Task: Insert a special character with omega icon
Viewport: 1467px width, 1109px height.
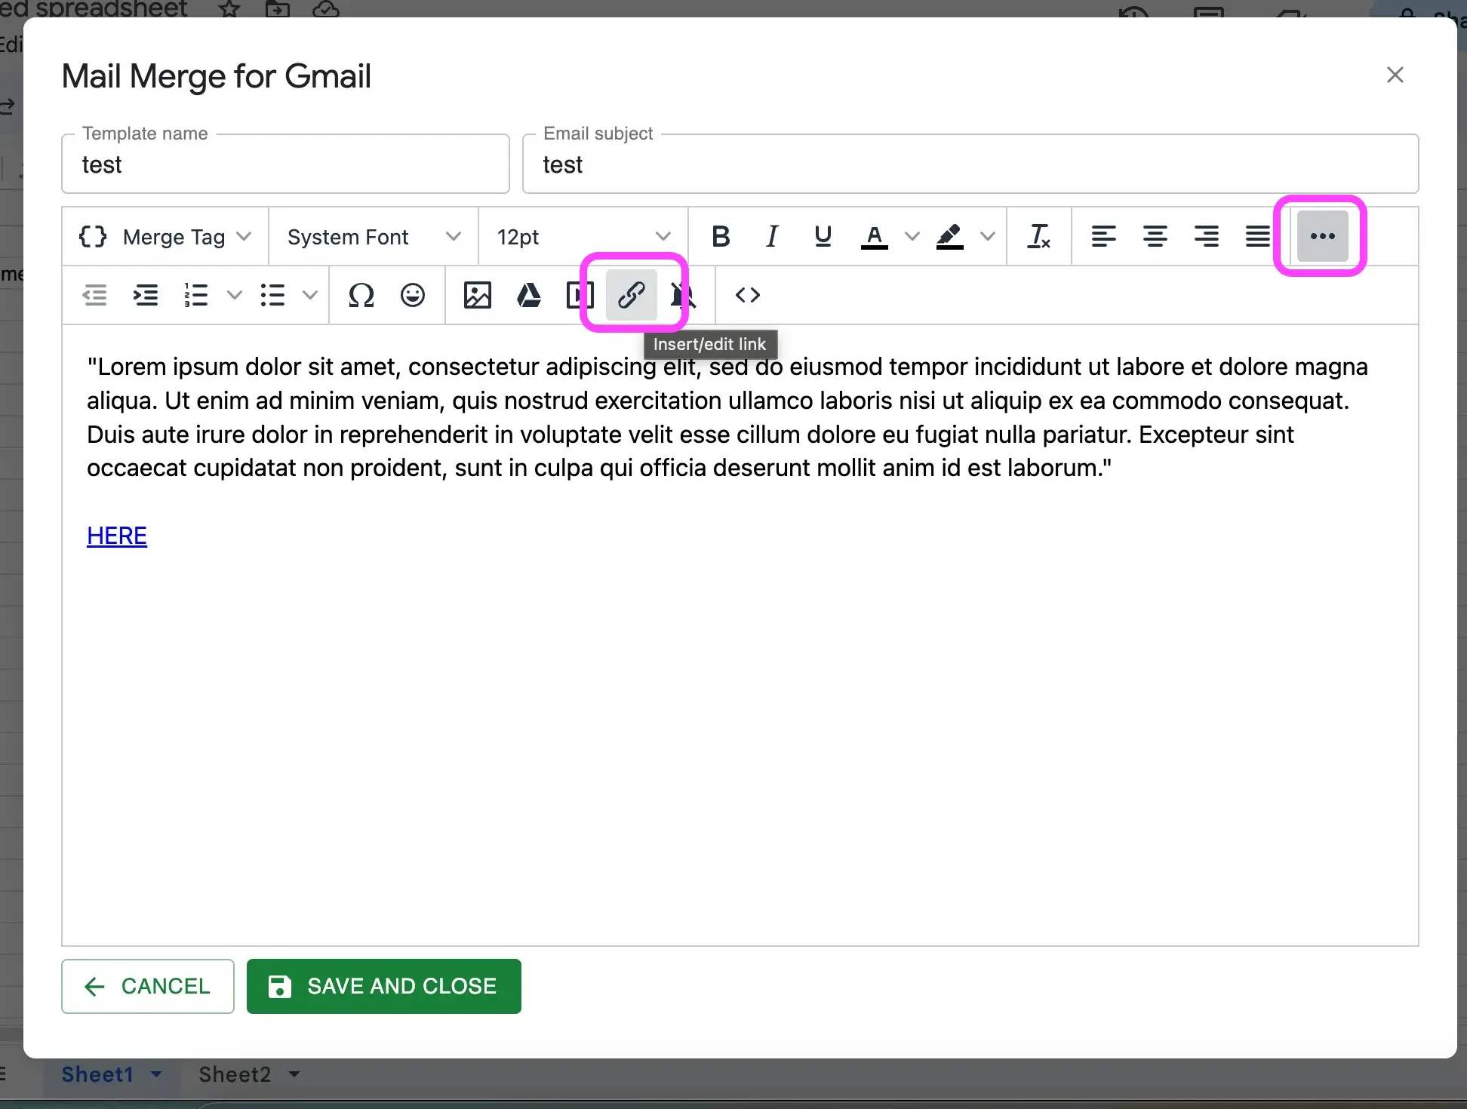Action: 361,295
